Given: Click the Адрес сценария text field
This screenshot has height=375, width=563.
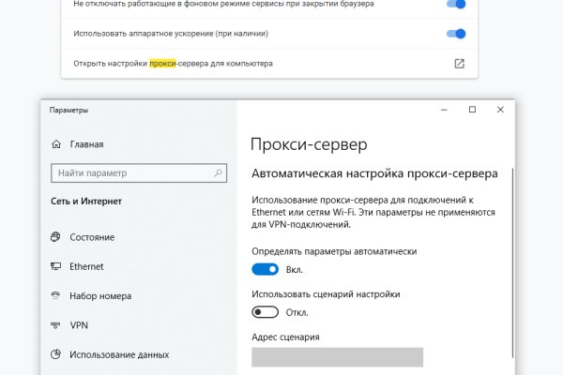Looking at the screenshot, I should 337,356.
